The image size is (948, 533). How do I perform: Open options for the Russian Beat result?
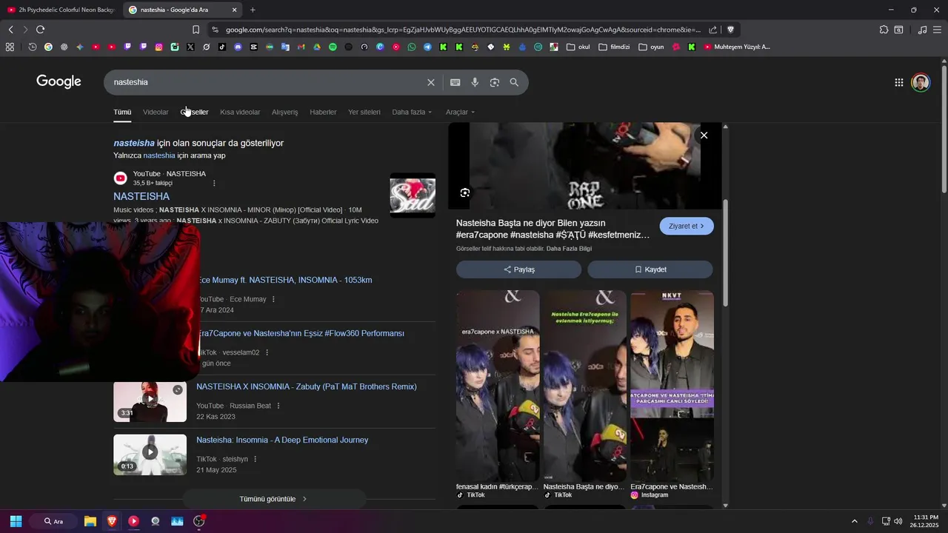(x=278, y=406)
